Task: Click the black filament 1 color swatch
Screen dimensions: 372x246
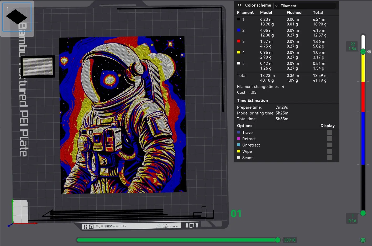Action: pos(239,19)
